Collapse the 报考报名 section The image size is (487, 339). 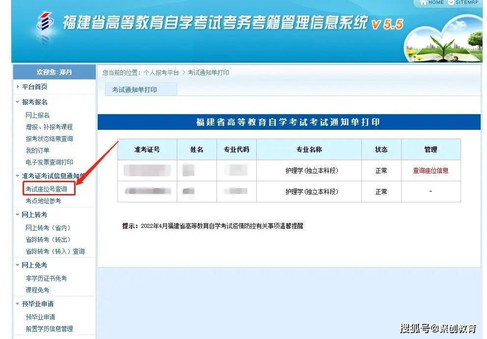click(18, 102)
